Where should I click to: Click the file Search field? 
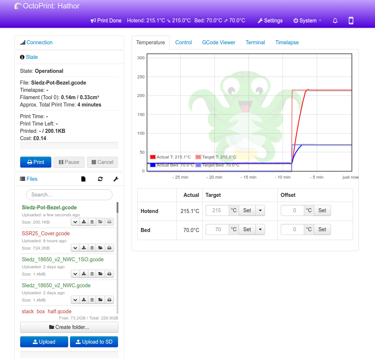(x=69, y=195)
